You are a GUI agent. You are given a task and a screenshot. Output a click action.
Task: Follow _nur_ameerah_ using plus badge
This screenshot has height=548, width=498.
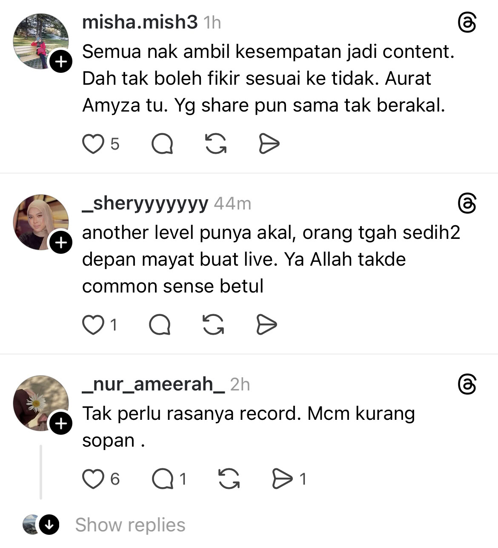(61, 424)
